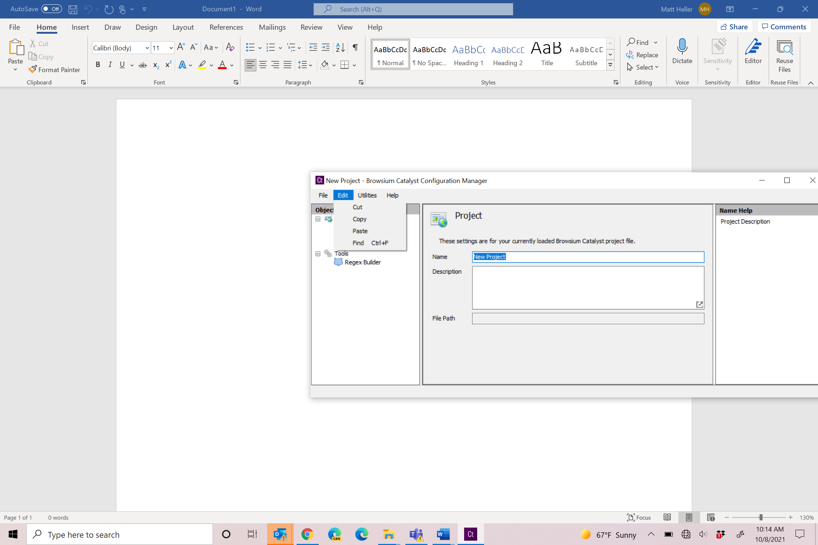Open Catalyst app on the taskbar
This screenshot has width=818, height=545.
pyautogui.click(x=470, y=534)
